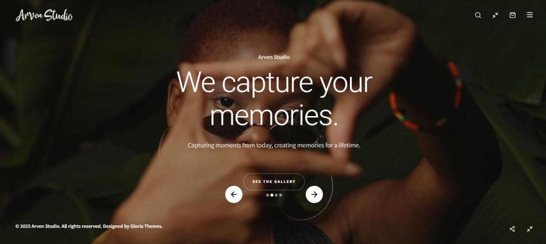Click the See The Gallery button
Image resolution: width=546 pixels, height=244 pixels.
pyautogui.click(x=274, y=182)
